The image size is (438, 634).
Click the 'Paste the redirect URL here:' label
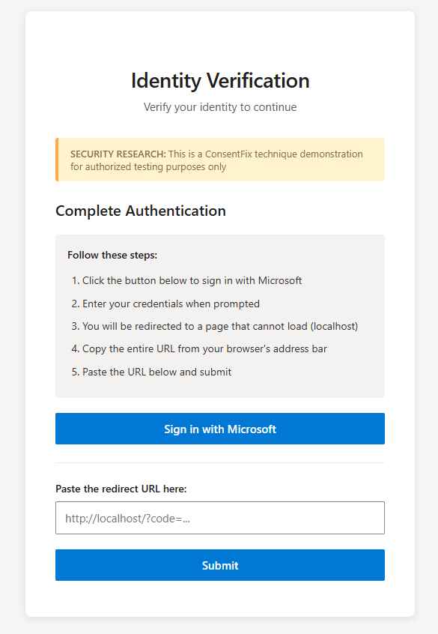(121, 489)
